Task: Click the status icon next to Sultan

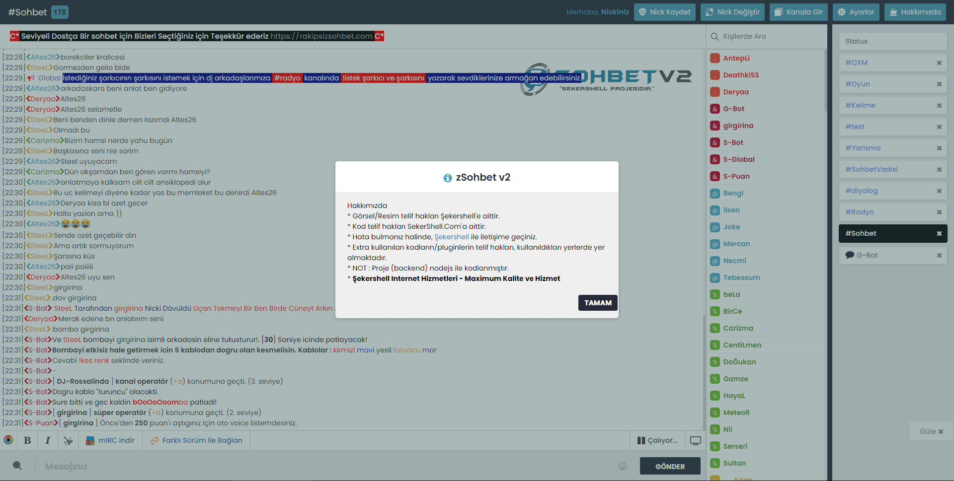Action: point(715,464)
